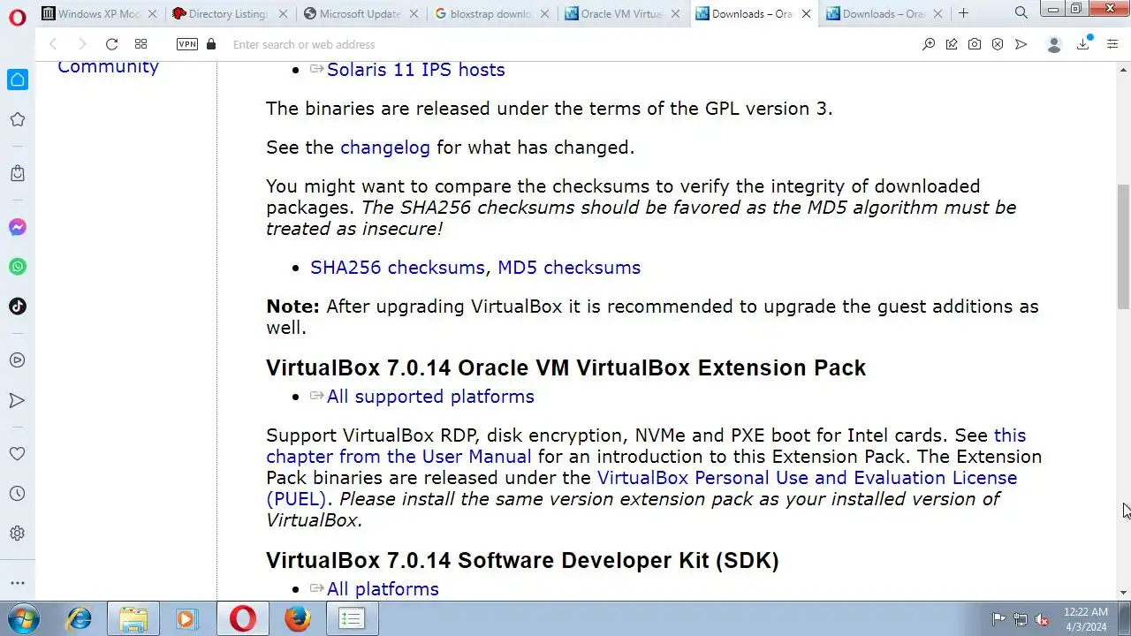Take a snapshot with the camera icon
Viewport: 1131px width, 636px height.
tap(975, 44)
